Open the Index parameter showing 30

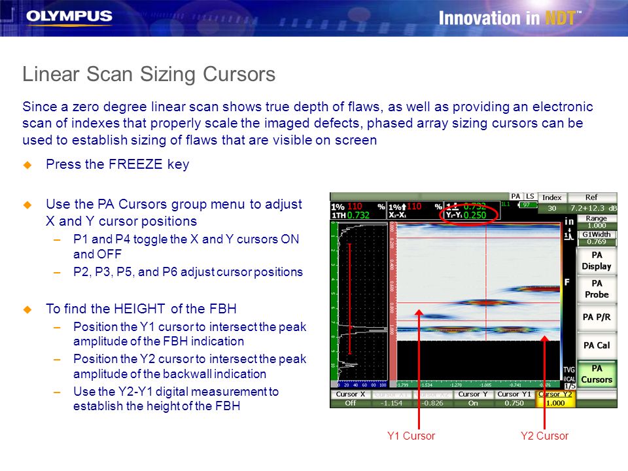click(x=552, y=203)
